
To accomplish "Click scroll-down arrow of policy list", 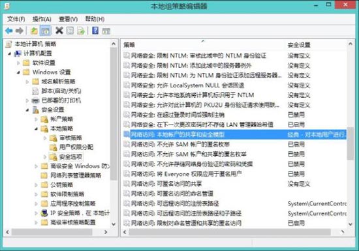I will tap(351, 224).
